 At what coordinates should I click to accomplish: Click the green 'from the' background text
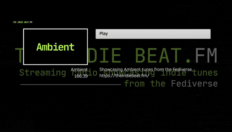[145, 83]
